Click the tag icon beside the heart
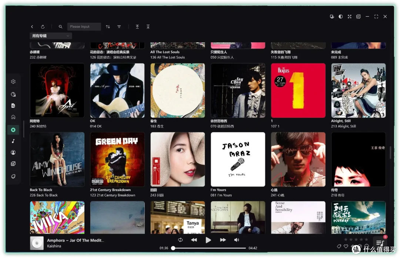Screen dimensions: 400x258 point(339,246)
